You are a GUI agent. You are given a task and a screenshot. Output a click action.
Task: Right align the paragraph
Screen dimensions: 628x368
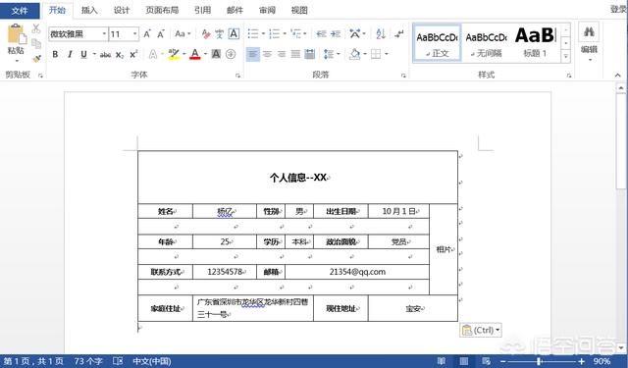282,54
